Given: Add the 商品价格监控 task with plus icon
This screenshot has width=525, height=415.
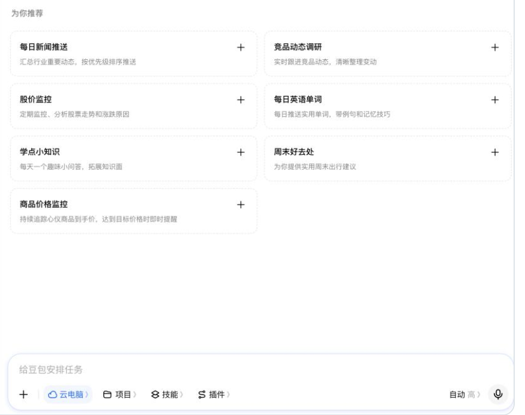Looking at the screenshot, I should 240,205.
